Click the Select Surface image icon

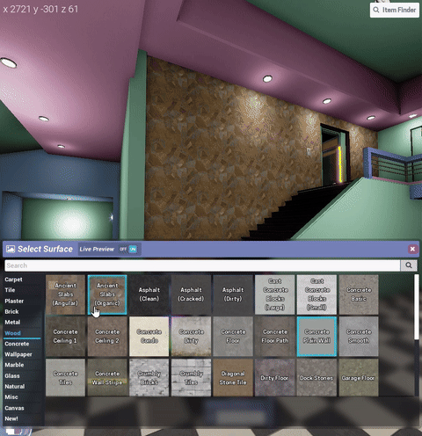point(11,249)
